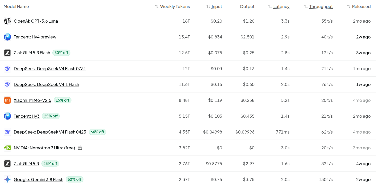Click the 64% off discount badge

pyautogui.click(x=98, y=132)
